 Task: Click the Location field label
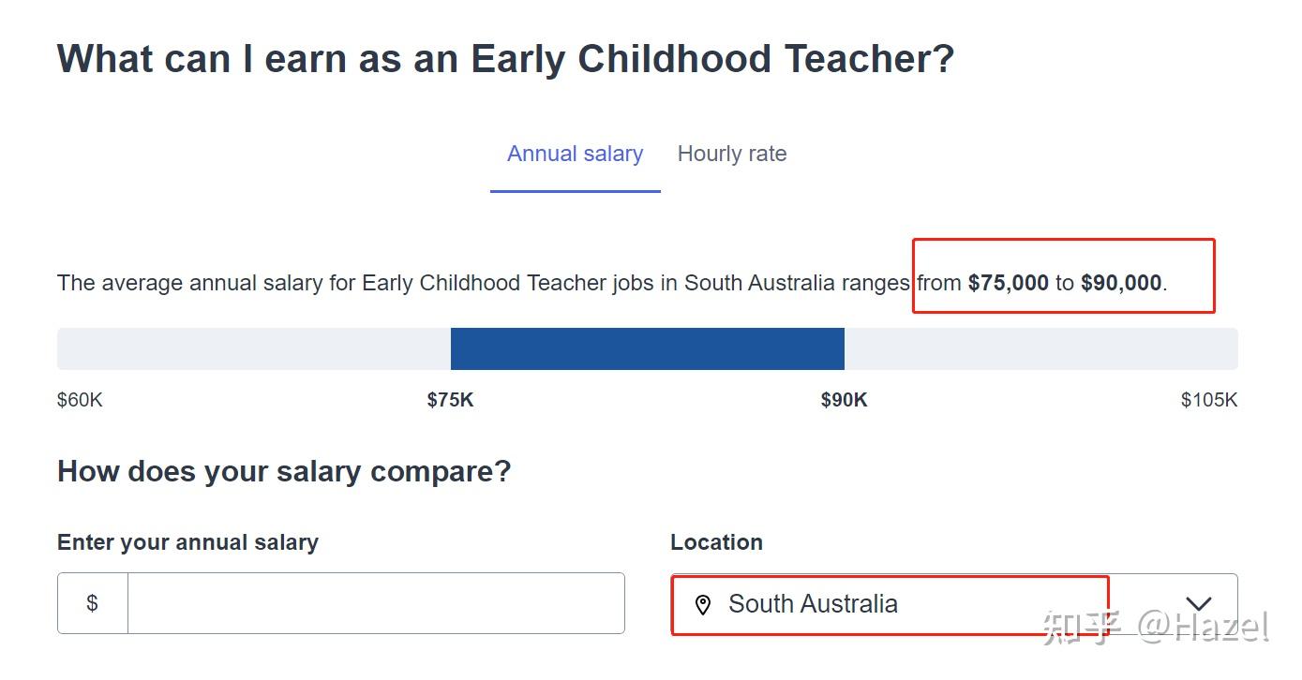(716, 542)
